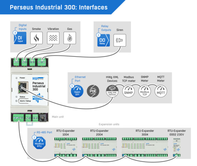Click the 'Modbus TCP meter' heading

[x=129, y=79]
